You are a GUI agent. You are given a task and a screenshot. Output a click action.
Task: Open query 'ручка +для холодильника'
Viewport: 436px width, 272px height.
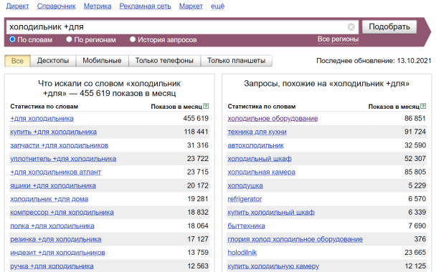pyautogui.click(x=52, y=266)
